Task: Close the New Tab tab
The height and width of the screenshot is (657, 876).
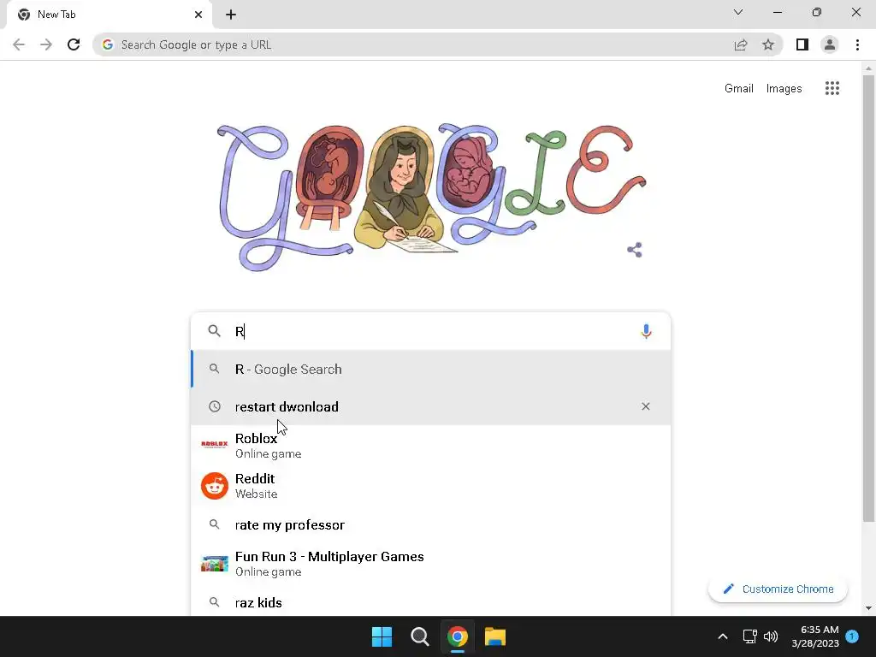Action: pos(198,15)
